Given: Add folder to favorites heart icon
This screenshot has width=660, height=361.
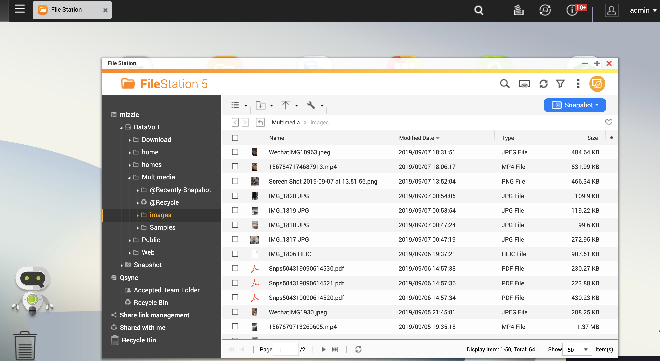Looking at the screenshot, I should [609, 123].
